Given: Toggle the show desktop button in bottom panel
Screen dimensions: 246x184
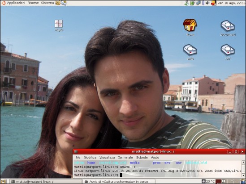Looking at the screenshot, I should point(3,181).
